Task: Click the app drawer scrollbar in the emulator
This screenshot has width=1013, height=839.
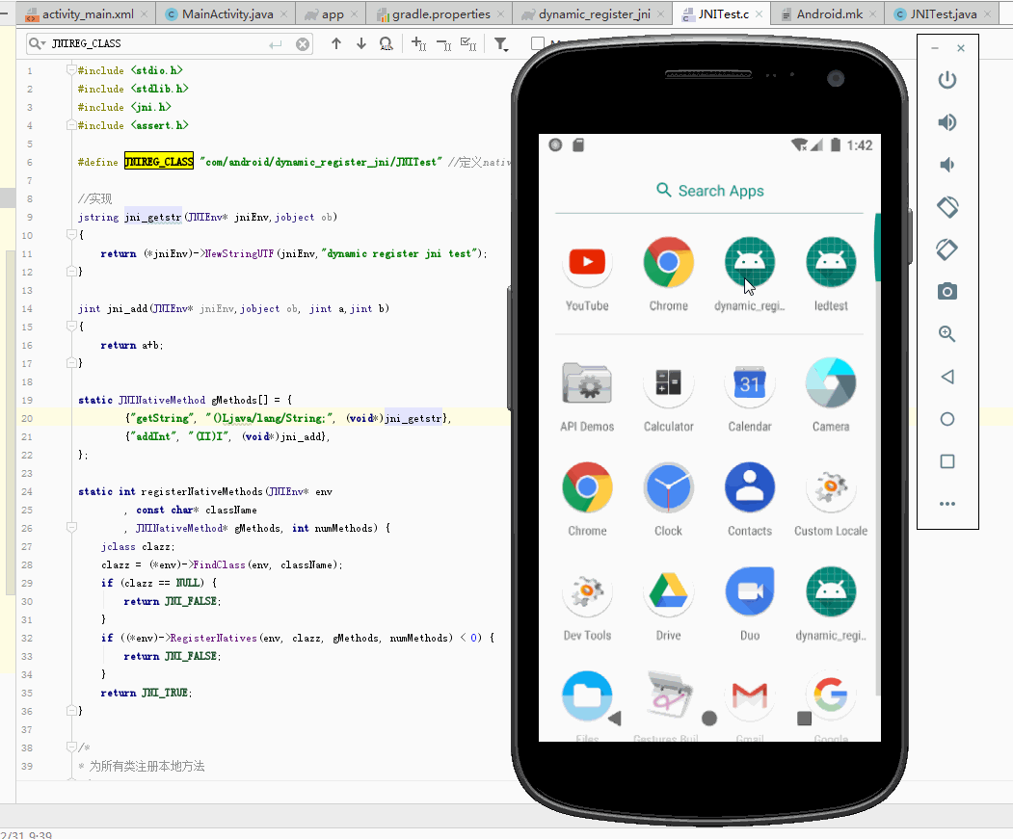Action: [x=877, y=248]
